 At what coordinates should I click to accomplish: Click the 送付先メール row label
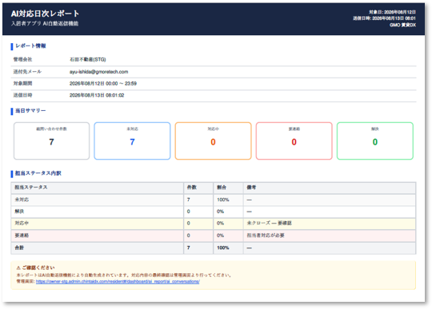(27, 72)
